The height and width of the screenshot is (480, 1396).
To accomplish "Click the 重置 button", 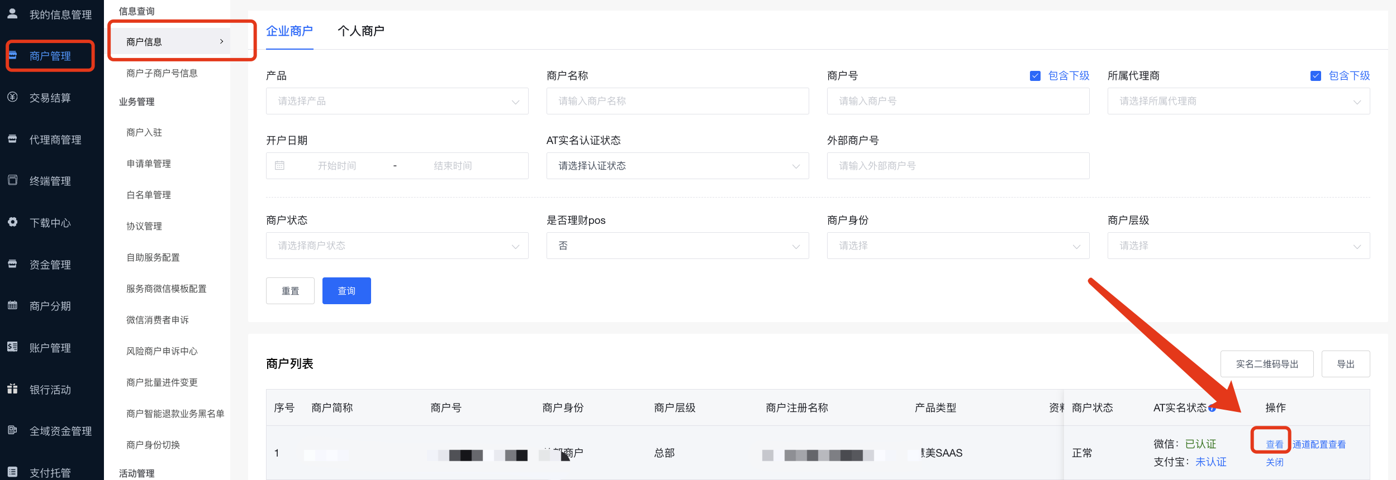I will tap(290, 291).
